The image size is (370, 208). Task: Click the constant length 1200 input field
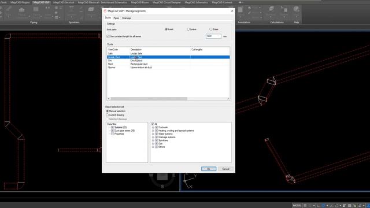(x=213, y=36)
